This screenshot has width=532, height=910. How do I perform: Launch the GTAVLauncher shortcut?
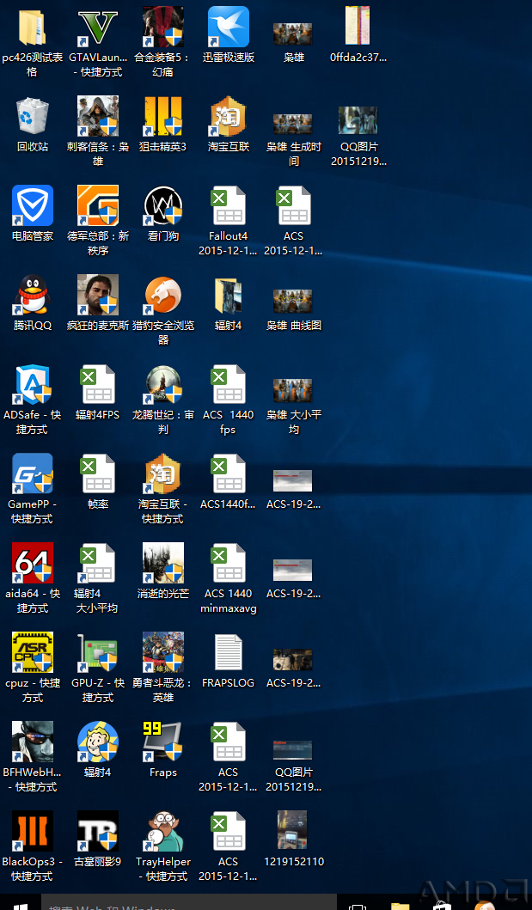(98, 27)
